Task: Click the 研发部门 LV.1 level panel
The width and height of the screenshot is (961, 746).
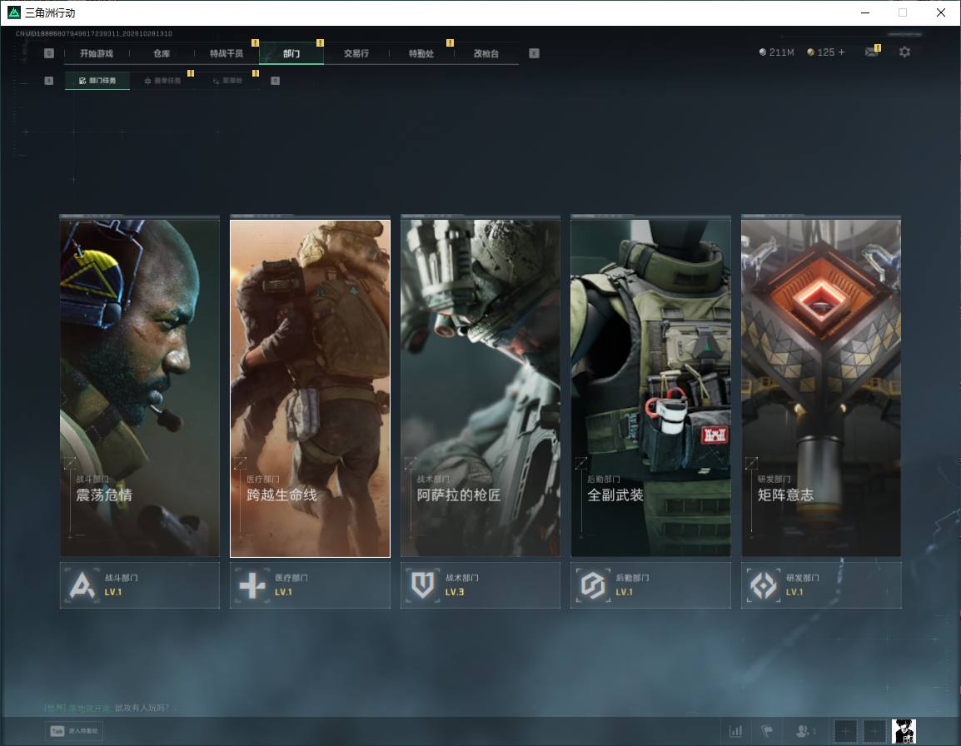Action: coord(821,585)
